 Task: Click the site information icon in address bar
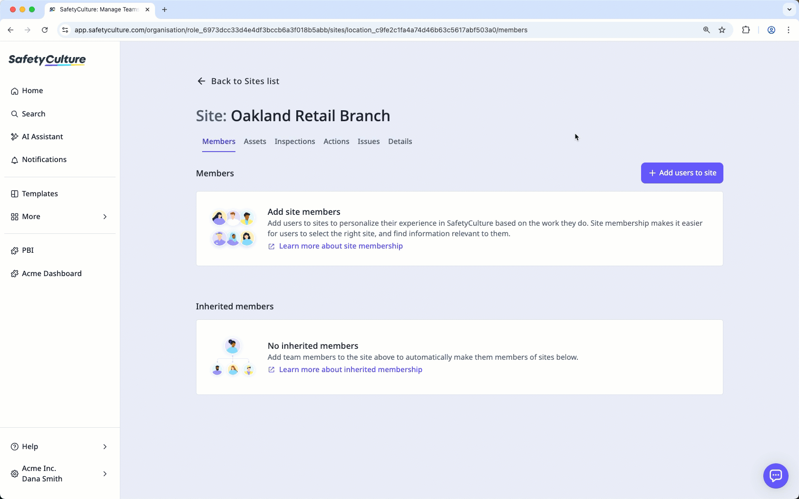pos(65,30)
